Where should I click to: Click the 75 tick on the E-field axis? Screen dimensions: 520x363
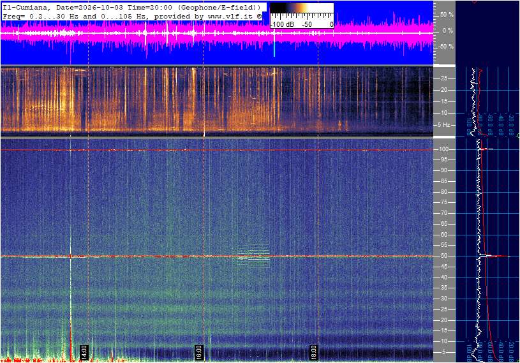pos(443,202)
